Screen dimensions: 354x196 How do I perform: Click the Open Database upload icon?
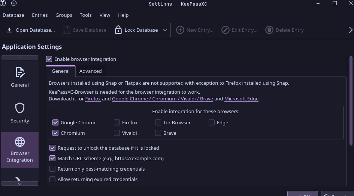click(9, 30)
